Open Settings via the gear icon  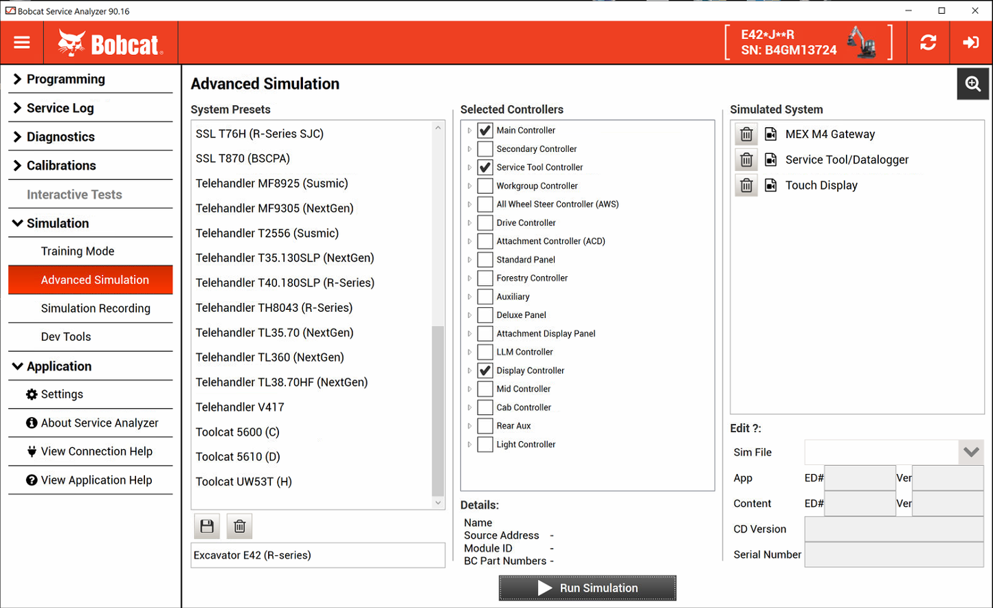30,394
